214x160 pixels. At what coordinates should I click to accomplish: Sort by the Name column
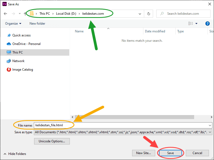pos(79,31)
